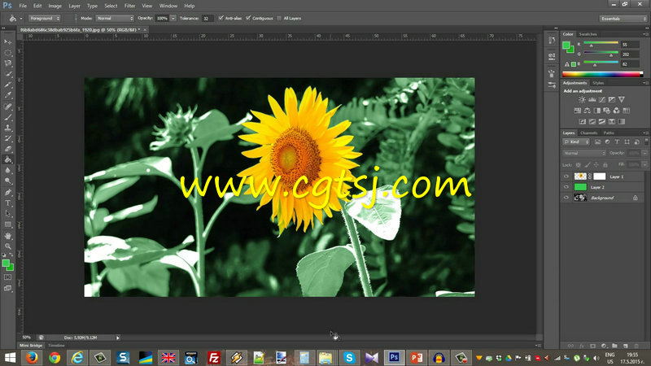Open the Image menu
The image size is (651, 366).
[x=55, y=6]
